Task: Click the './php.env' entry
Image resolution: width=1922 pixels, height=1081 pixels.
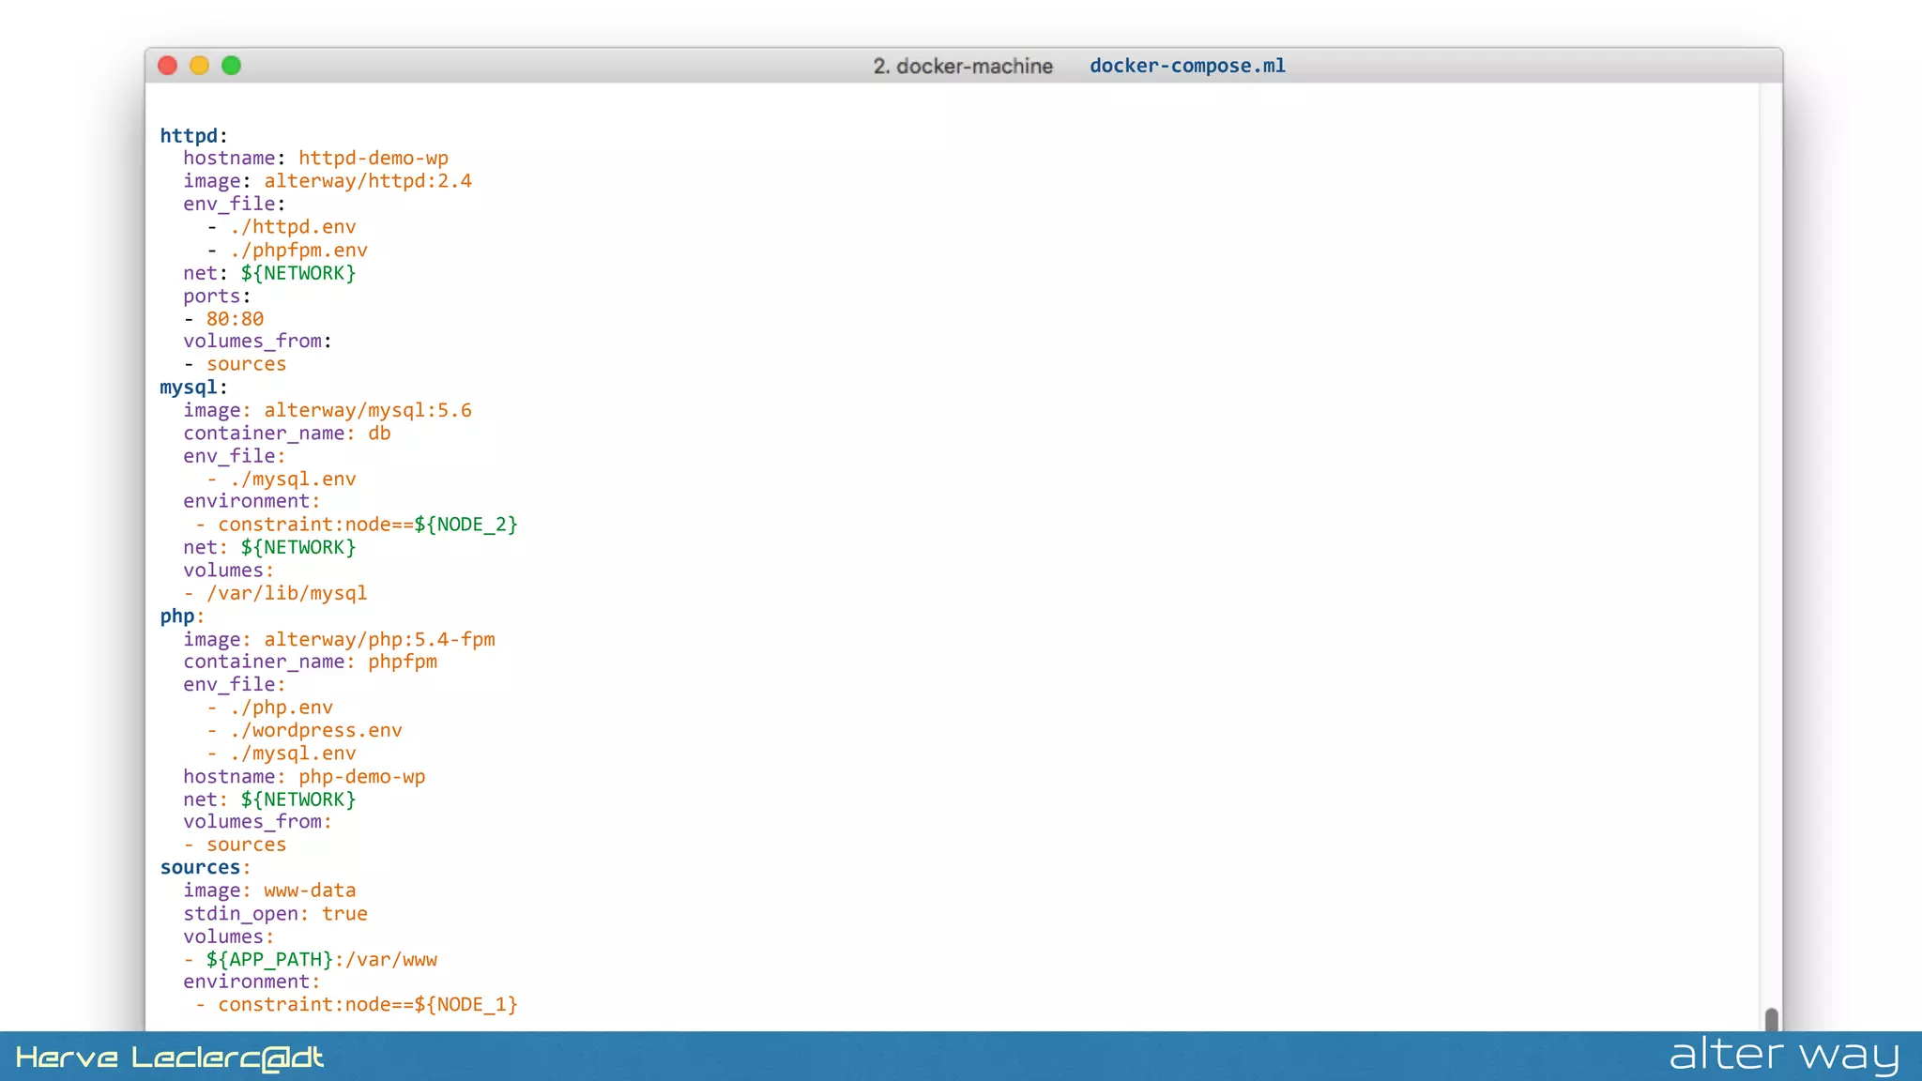Action: coord(282,708)
